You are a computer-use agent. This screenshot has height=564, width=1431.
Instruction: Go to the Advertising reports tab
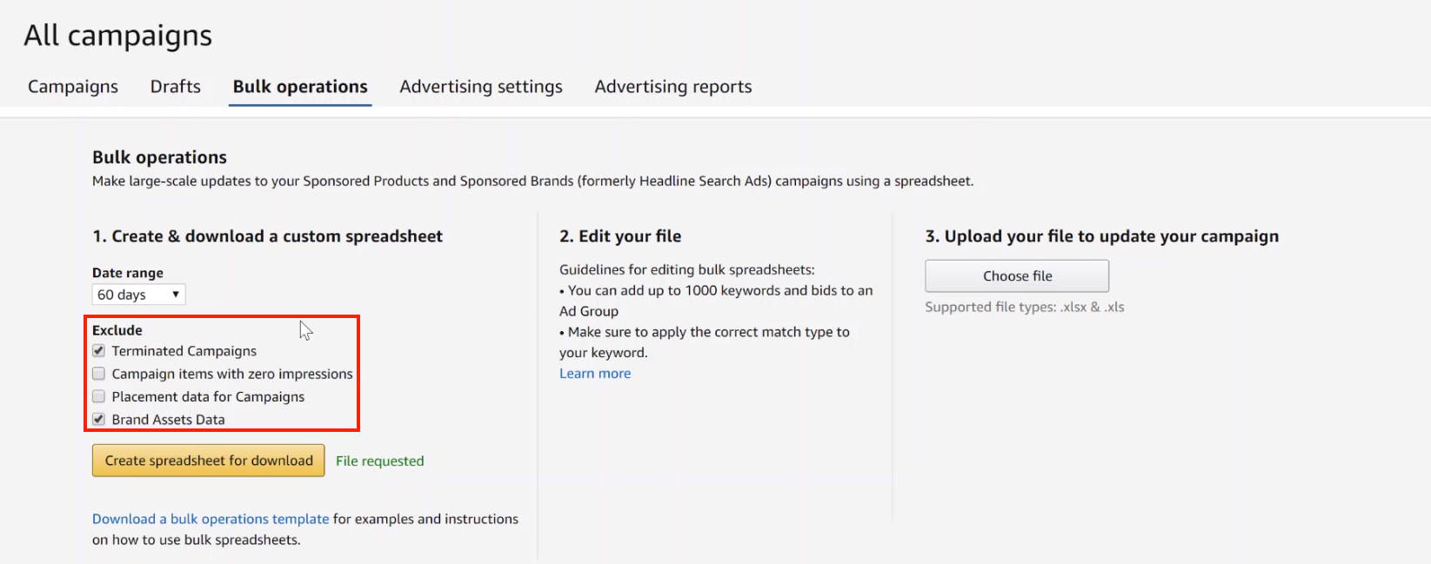[x=673, y=87]
